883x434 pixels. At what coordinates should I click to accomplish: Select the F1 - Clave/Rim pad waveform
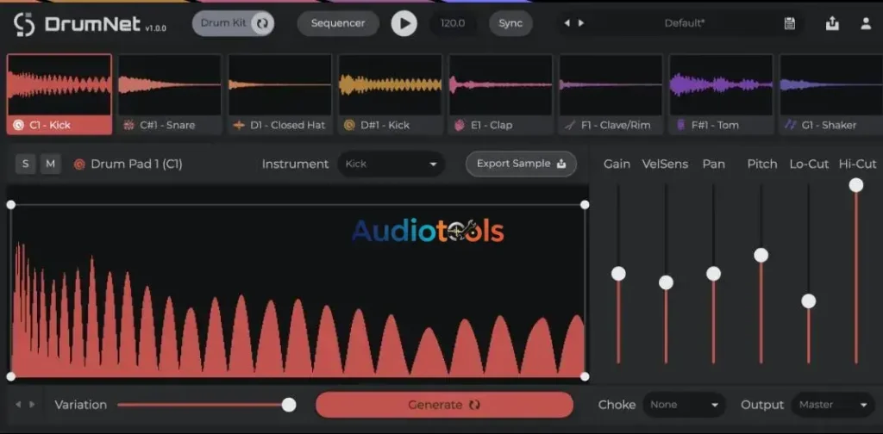point(611,85)
